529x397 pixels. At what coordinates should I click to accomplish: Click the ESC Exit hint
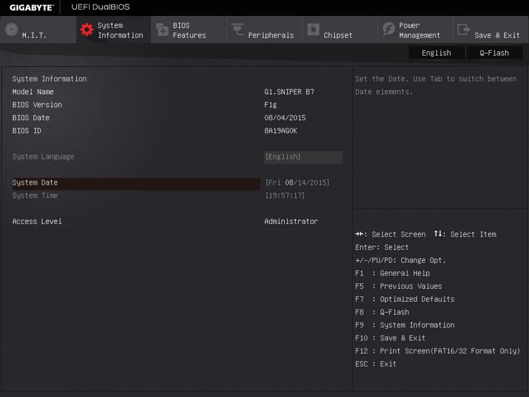[x=376, y=364]
